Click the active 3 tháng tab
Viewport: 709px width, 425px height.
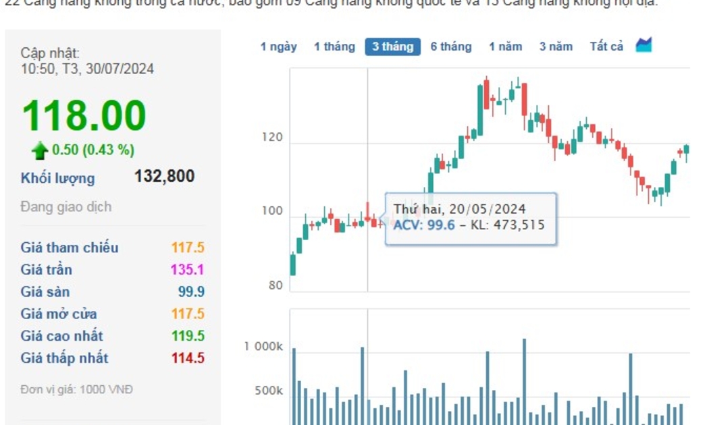click(x=392, y=47)
